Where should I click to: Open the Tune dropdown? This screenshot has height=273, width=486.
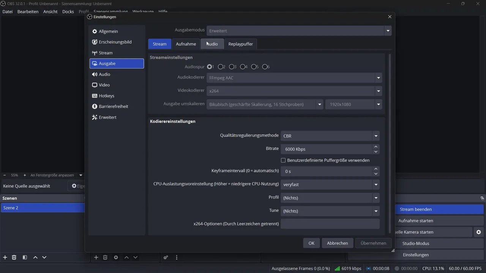330,211
